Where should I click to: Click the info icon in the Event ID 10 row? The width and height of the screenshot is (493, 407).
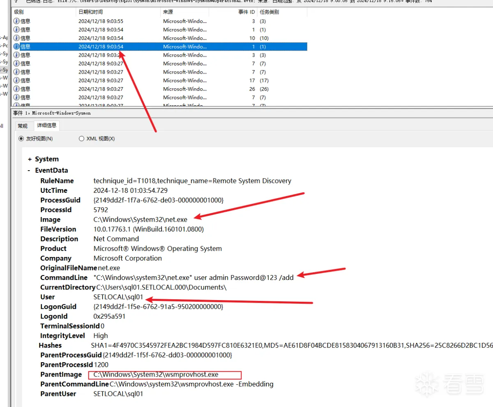(16, 38)
